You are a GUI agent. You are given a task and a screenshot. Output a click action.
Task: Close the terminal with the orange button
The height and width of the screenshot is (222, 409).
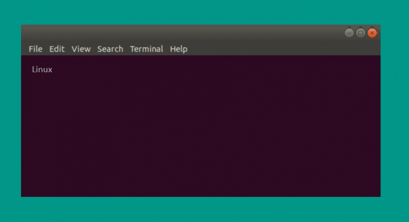(x=372, y=33)
